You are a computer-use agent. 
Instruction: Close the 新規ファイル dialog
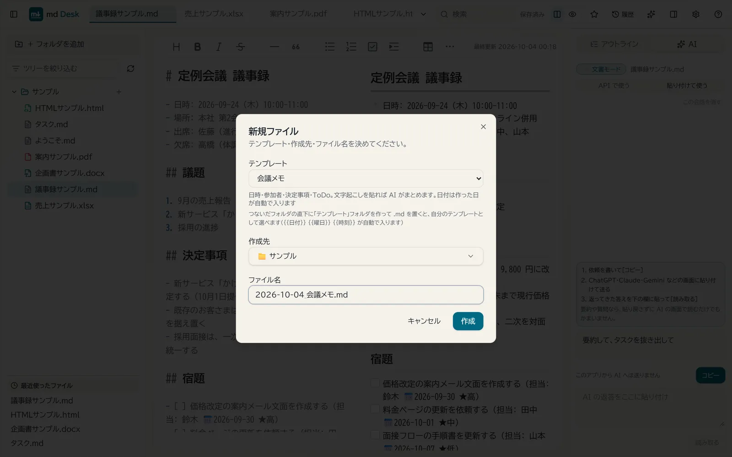(x=483, y=127)
